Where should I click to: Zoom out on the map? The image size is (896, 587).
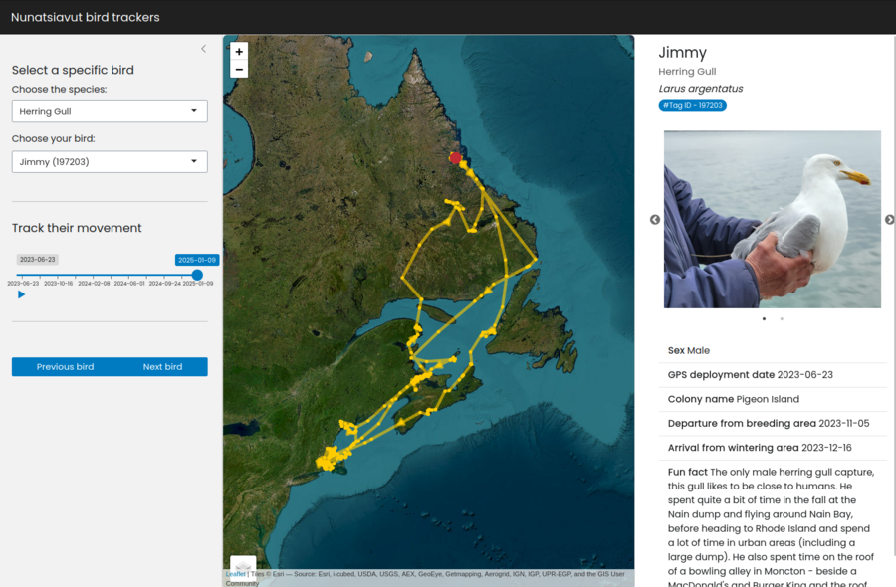pyautogui.click(x=239, y=69)
